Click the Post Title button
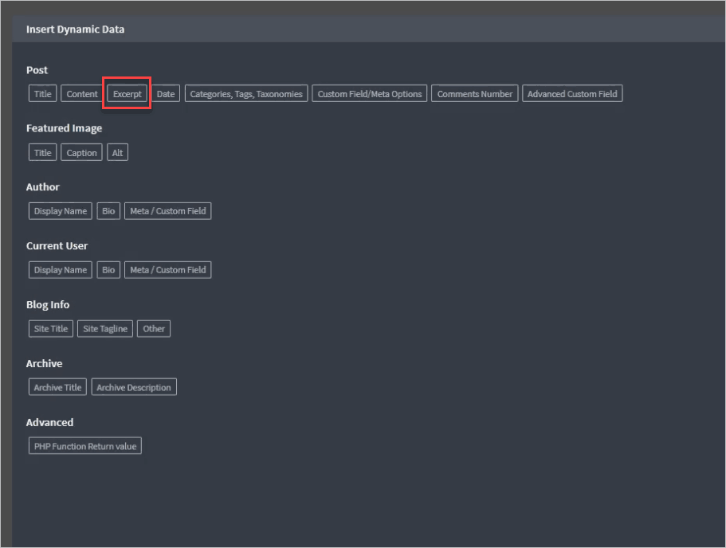The height and width of the screenshot is (548, 726). [42, 94]
